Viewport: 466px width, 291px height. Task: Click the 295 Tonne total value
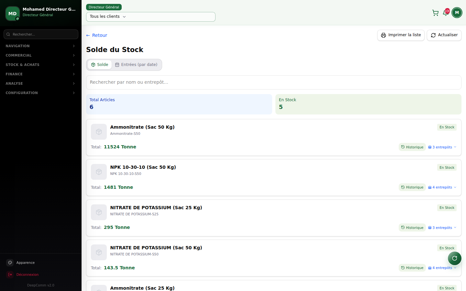pos(117,227)
